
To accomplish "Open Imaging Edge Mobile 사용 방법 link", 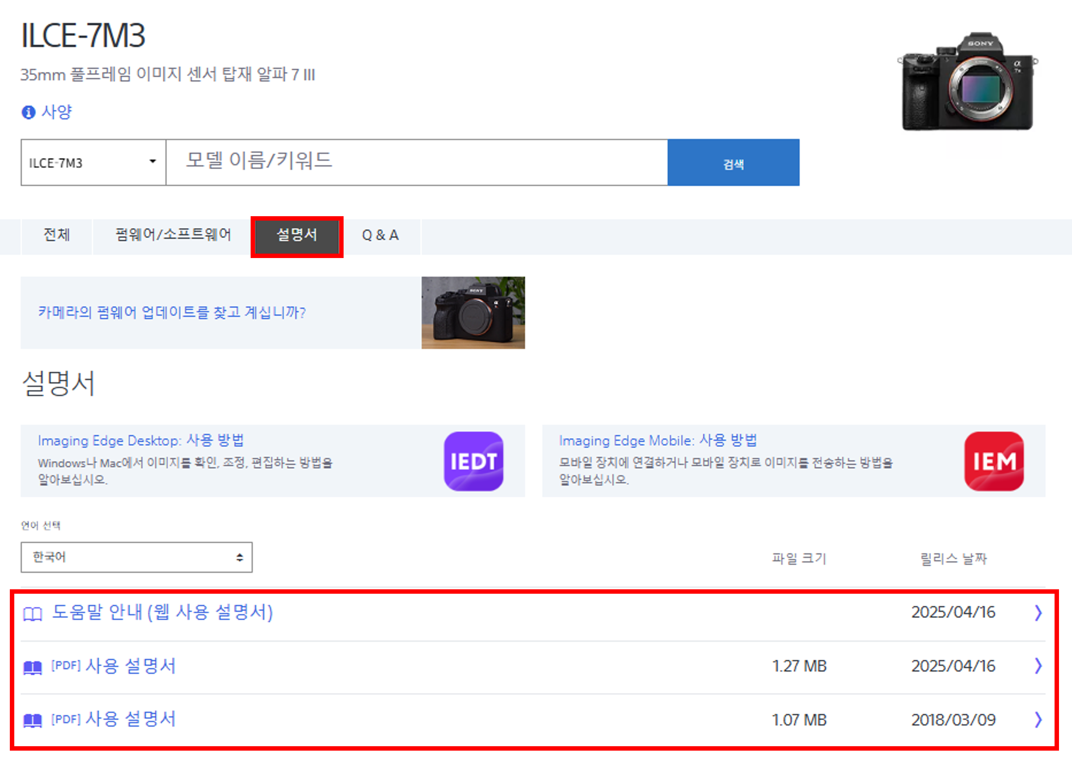I will pyautogui.click(x=658, y=440).
